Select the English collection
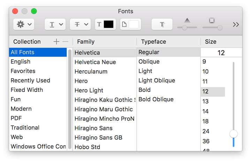 38,61
